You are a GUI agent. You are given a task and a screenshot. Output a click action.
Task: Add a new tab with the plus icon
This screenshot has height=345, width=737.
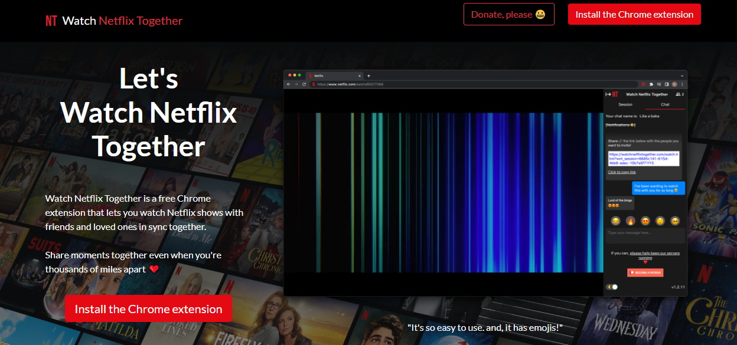369,75
